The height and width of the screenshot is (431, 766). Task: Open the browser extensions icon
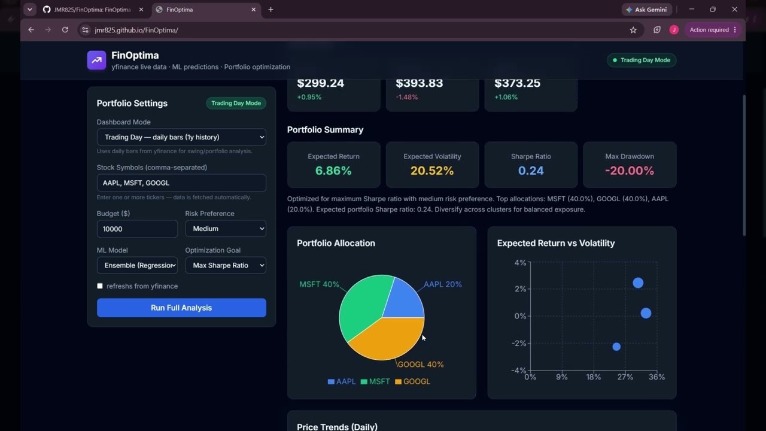[657, 30]
